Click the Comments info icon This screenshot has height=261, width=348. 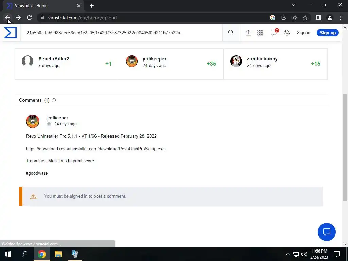(x=54, y=100)
